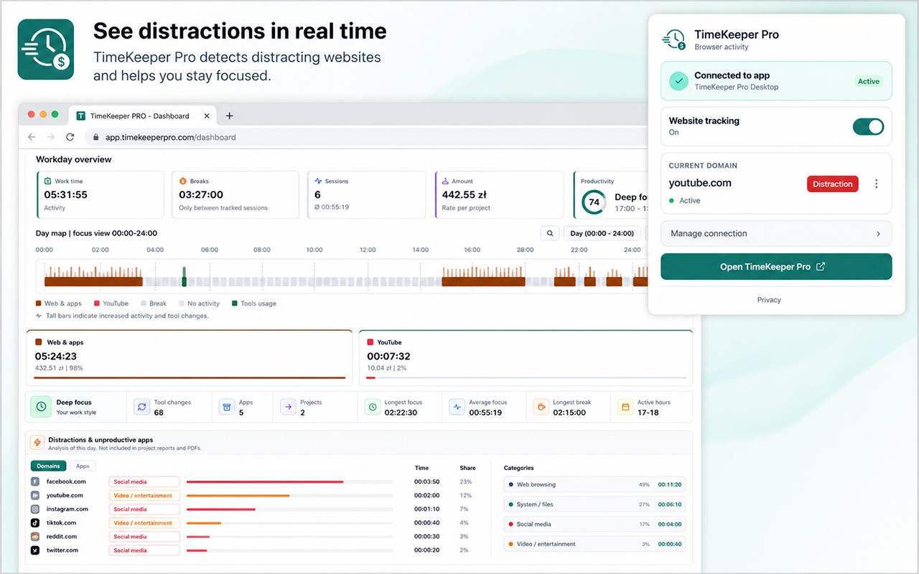Click the reddit.com domain name

[x=62, y=537]
